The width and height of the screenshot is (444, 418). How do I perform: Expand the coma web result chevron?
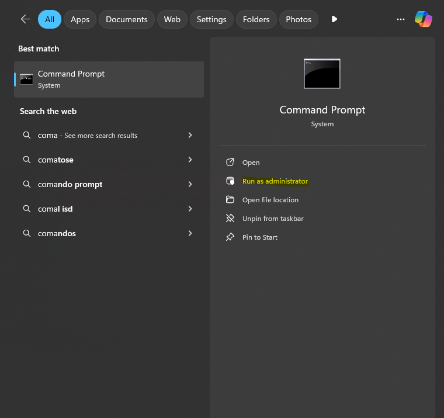pos(190,135)
